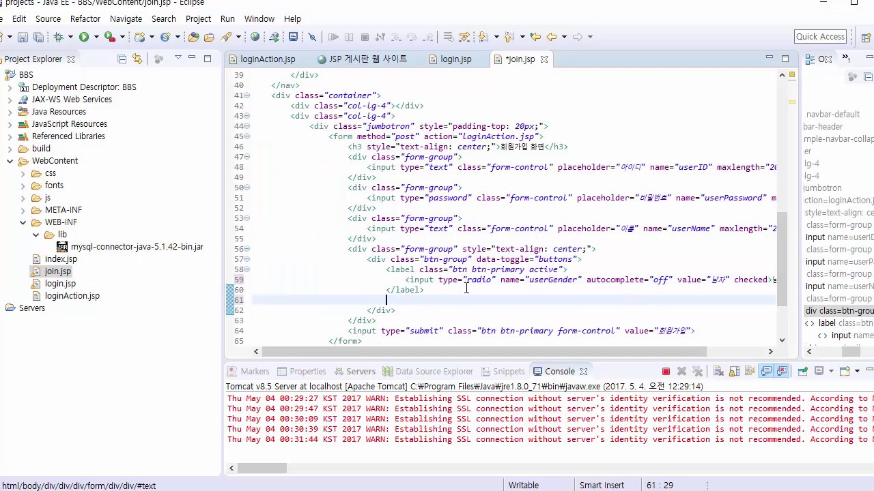
Task: Click the Save All toolbar icon
Action: 38,37
